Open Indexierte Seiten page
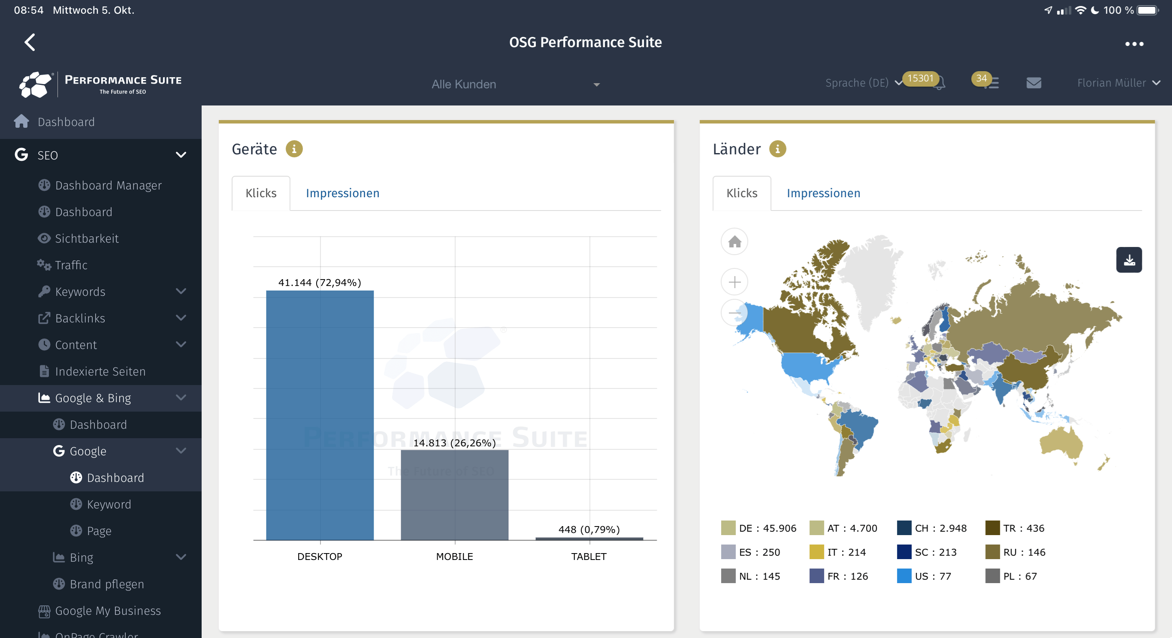The width and height of the screenshot is (1172, 638). [100, 371]
